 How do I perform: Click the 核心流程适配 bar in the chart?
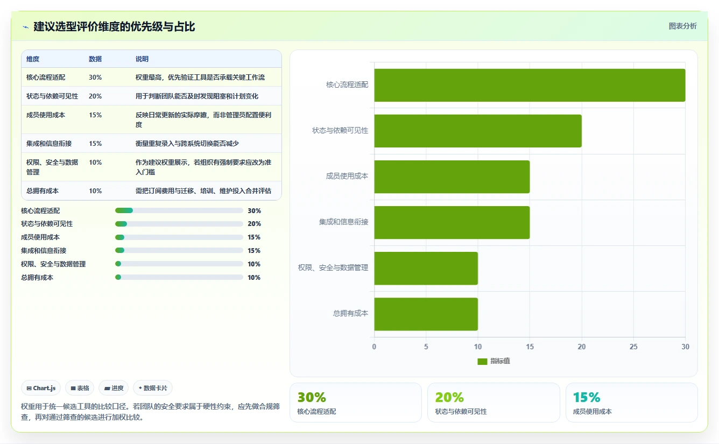[x=530, y=85]
